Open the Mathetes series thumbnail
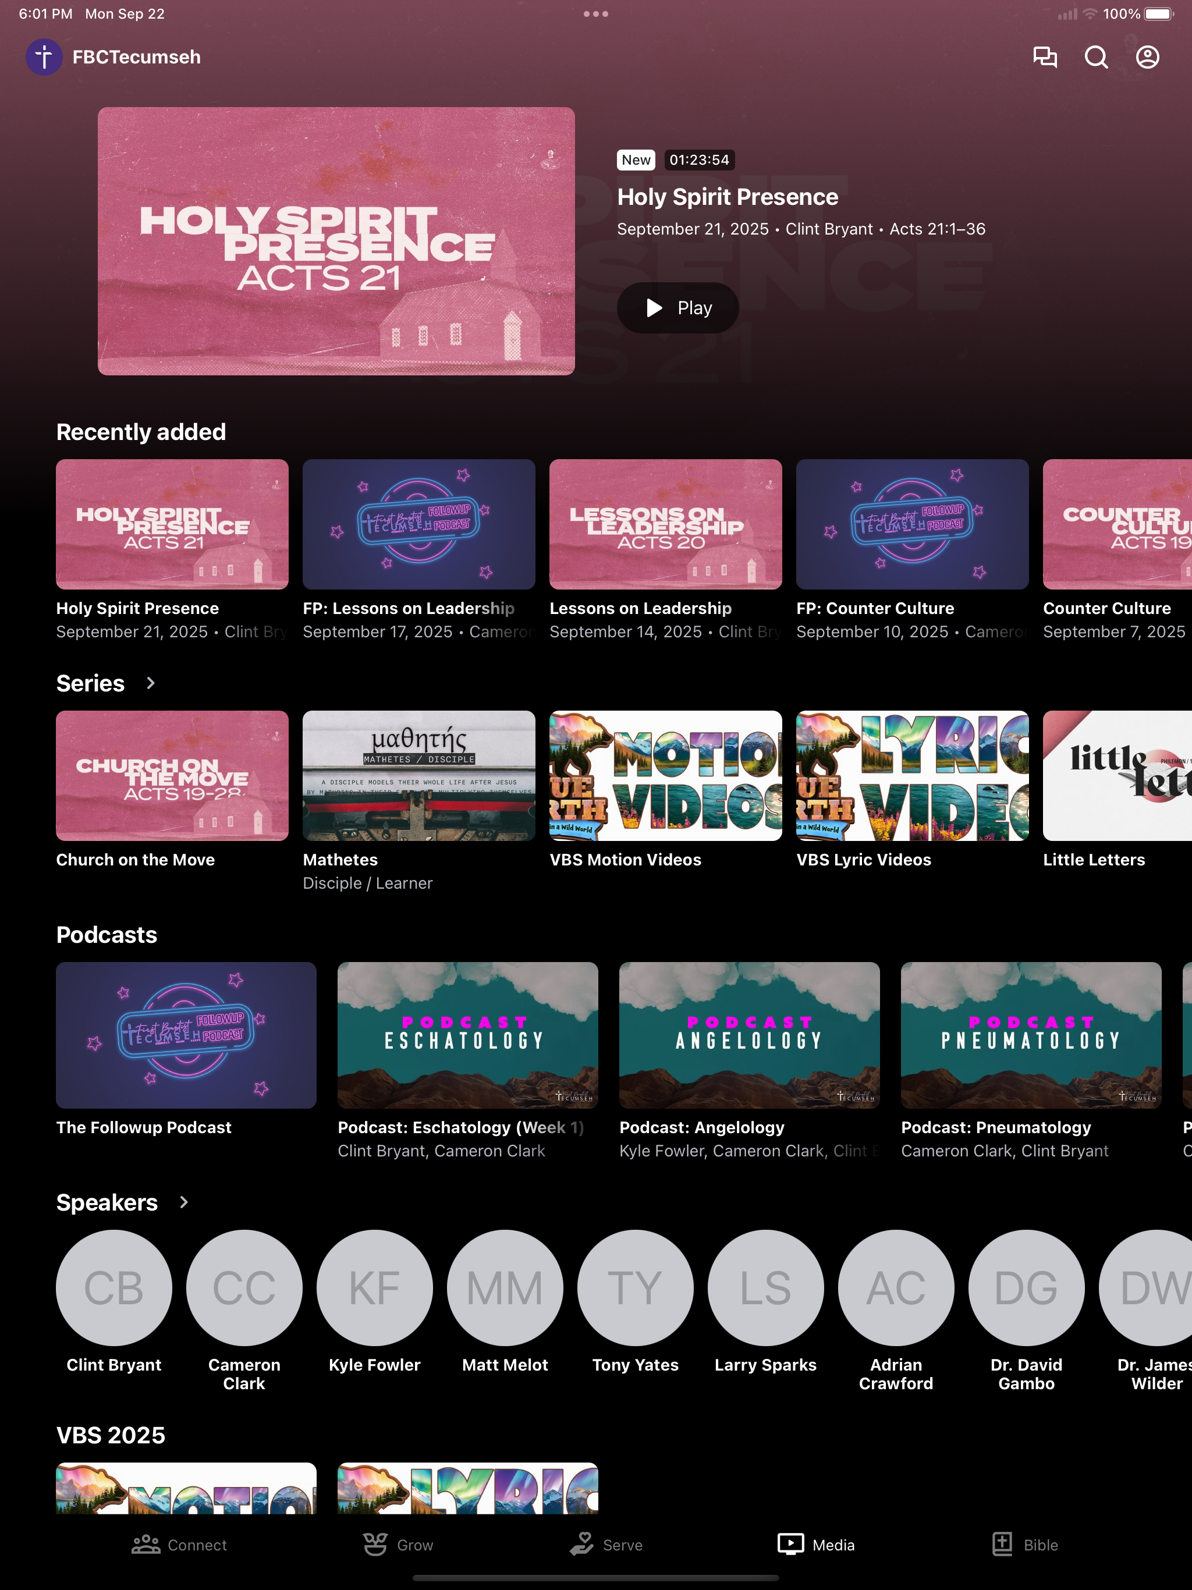The width and height of the screenshot is (1192, 1590). coord(419,776)
